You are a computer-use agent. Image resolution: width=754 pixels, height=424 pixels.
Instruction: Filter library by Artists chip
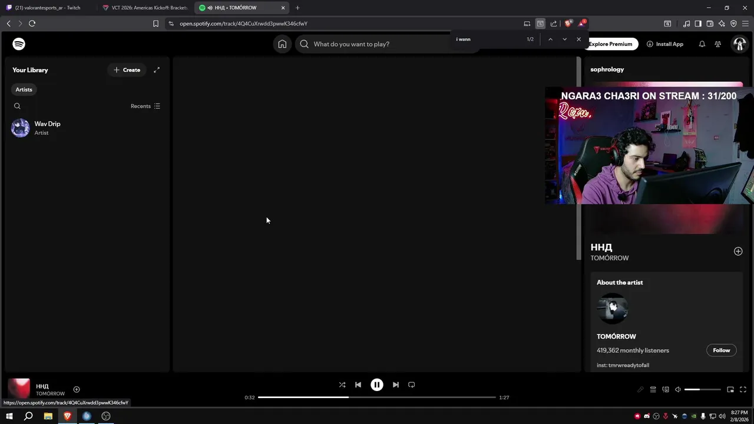pyautogui.click(x=24, y=90)
